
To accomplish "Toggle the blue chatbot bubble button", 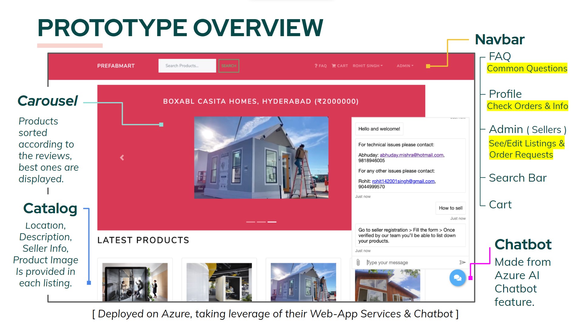I will click(458, 278).
